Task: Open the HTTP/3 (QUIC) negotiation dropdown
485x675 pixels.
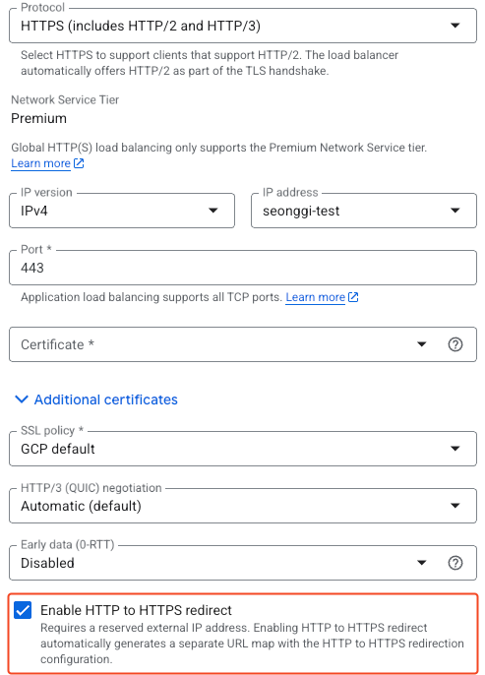Action: pos(243,506)
